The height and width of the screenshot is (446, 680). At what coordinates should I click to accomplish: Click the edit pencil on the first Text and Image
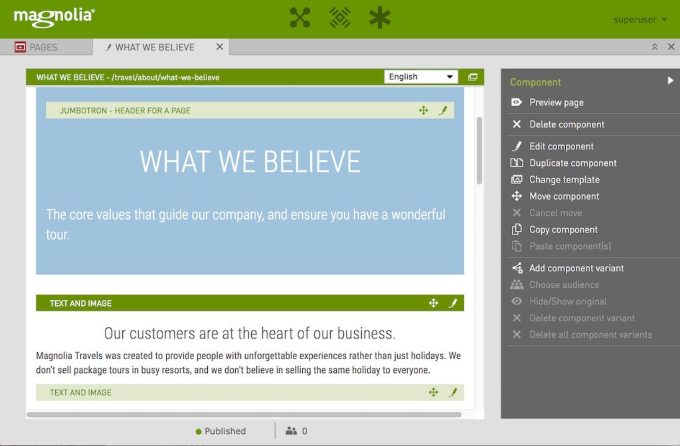(x=453, y=303)
